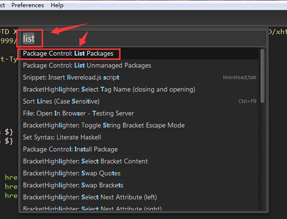287x219 pixels.
Task: Select 'Package Control: List Packages' entry
Action: 140,54
